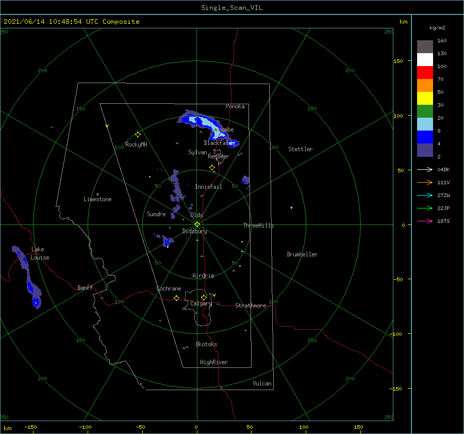
Task: Click the 2021/06/14 10:48:54 UTC Composite timestamp
Action: coord(71,22)
